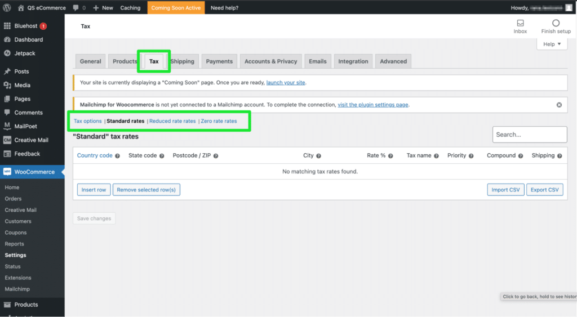Screen dimensions: 577x317
Task: Open the Advanced settings tab
Action: (x=393, y=61)
